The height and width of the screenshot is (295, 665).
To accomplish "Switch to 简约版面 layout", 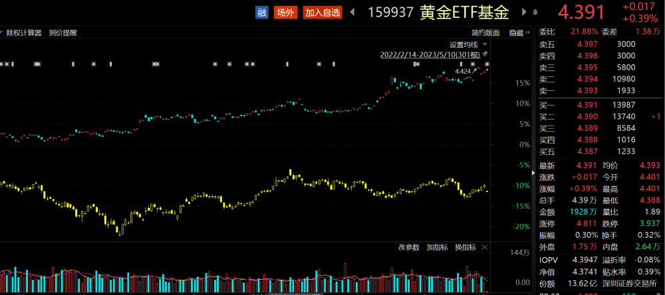I will click(x=485, y=33).
